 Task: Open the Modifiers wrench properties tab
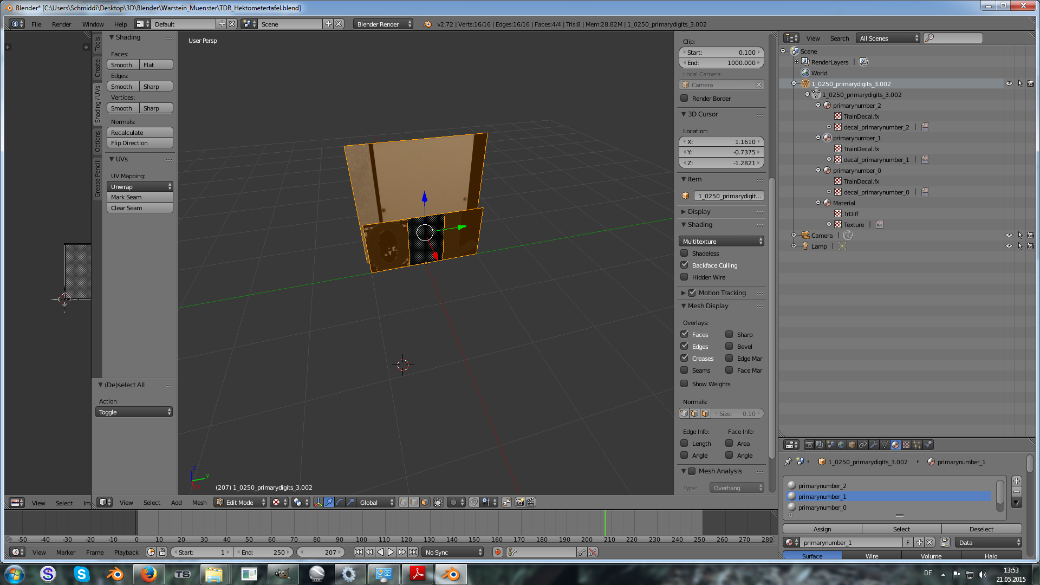874,445
